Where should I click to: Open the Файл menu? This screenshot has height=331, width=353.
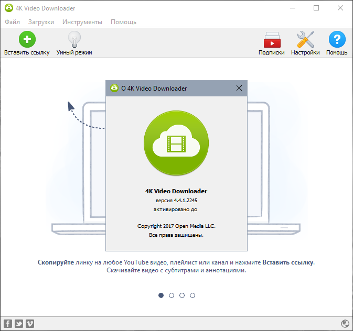click(13, 22)
